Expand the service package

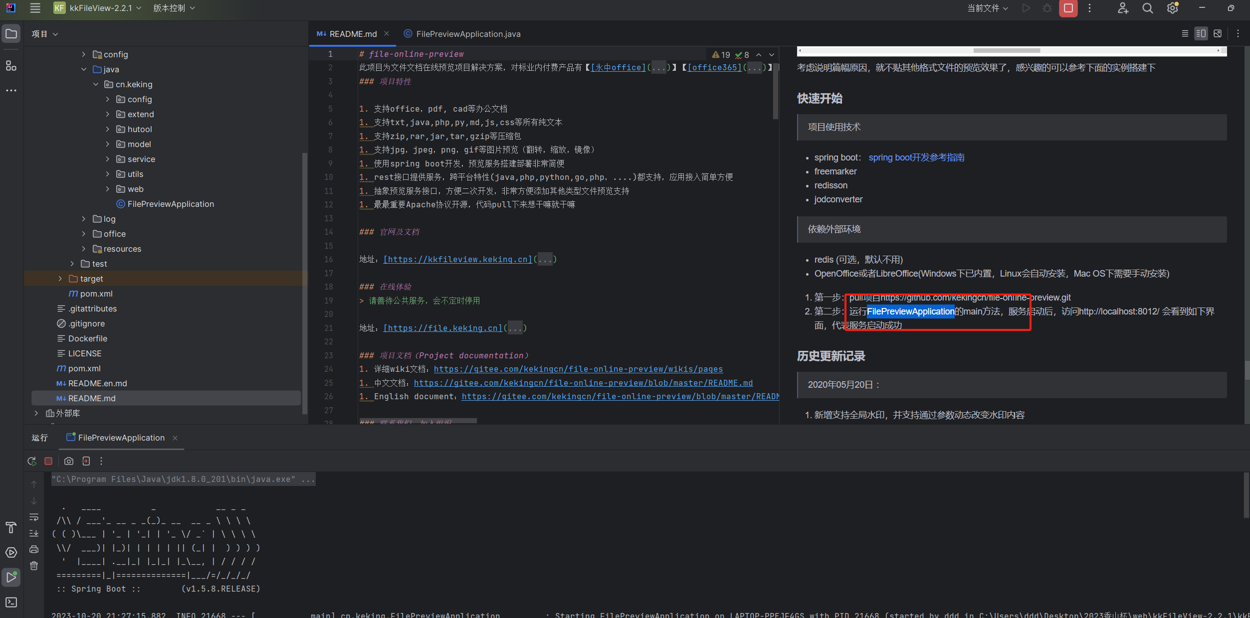(x=108, y=159)
